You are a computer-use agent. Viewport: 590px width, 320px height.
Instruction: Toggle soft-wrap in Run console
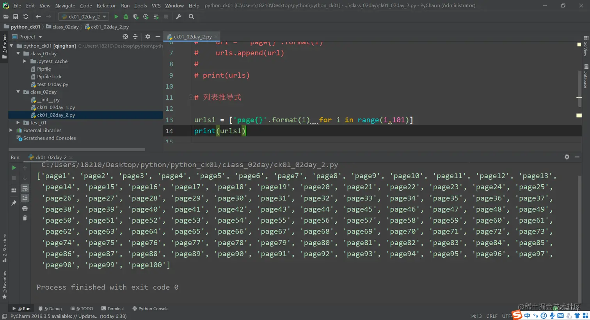point(25,189)
